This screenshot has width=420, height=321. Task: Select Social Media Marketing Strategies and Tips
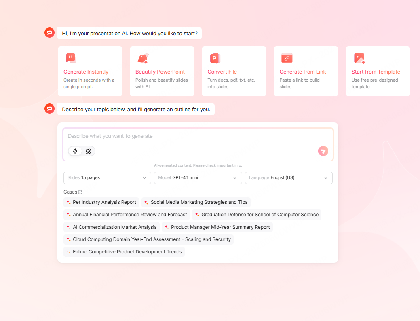pos(196,202)
